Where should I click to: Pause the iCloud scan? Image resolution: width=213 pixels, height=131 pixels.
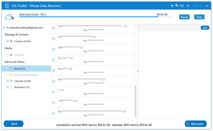(x=184, y=17)
